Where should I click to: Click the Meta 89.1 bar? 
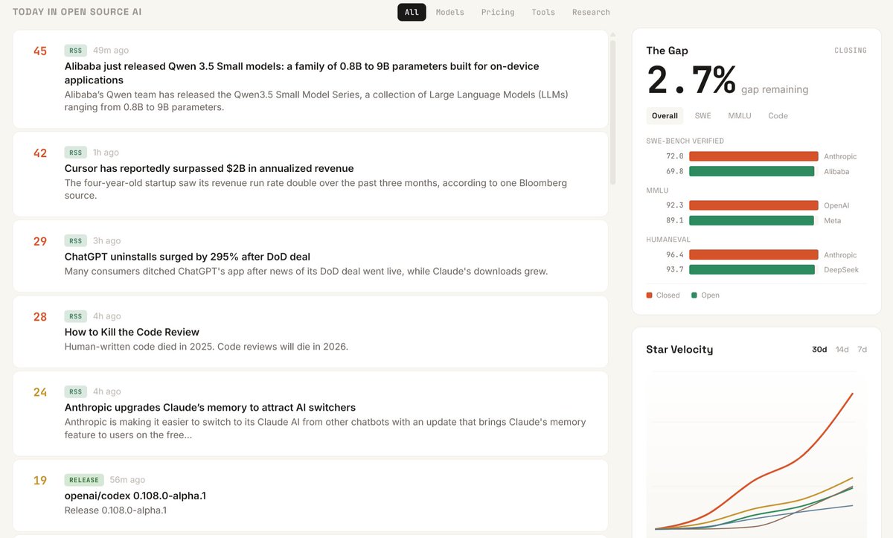pos(752,220)
